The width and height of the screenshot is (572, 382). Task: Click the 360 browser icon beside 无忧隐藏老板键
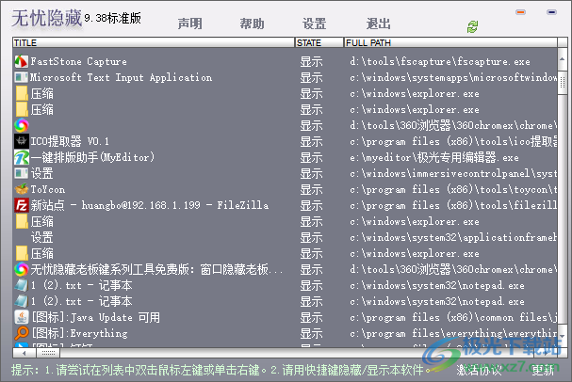(x=21, y=269)
